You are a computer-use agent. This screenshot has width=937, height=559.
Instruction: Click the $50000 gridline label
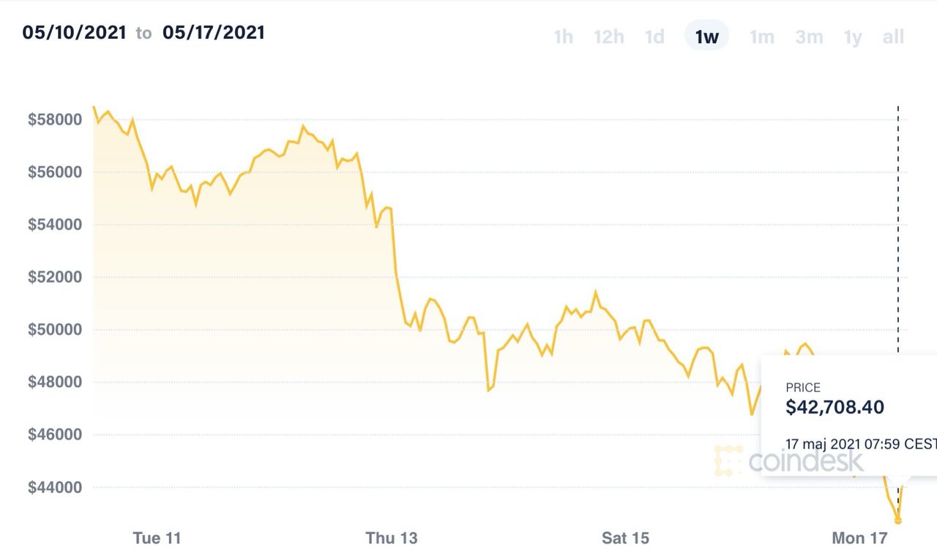(x=56, y=330)
